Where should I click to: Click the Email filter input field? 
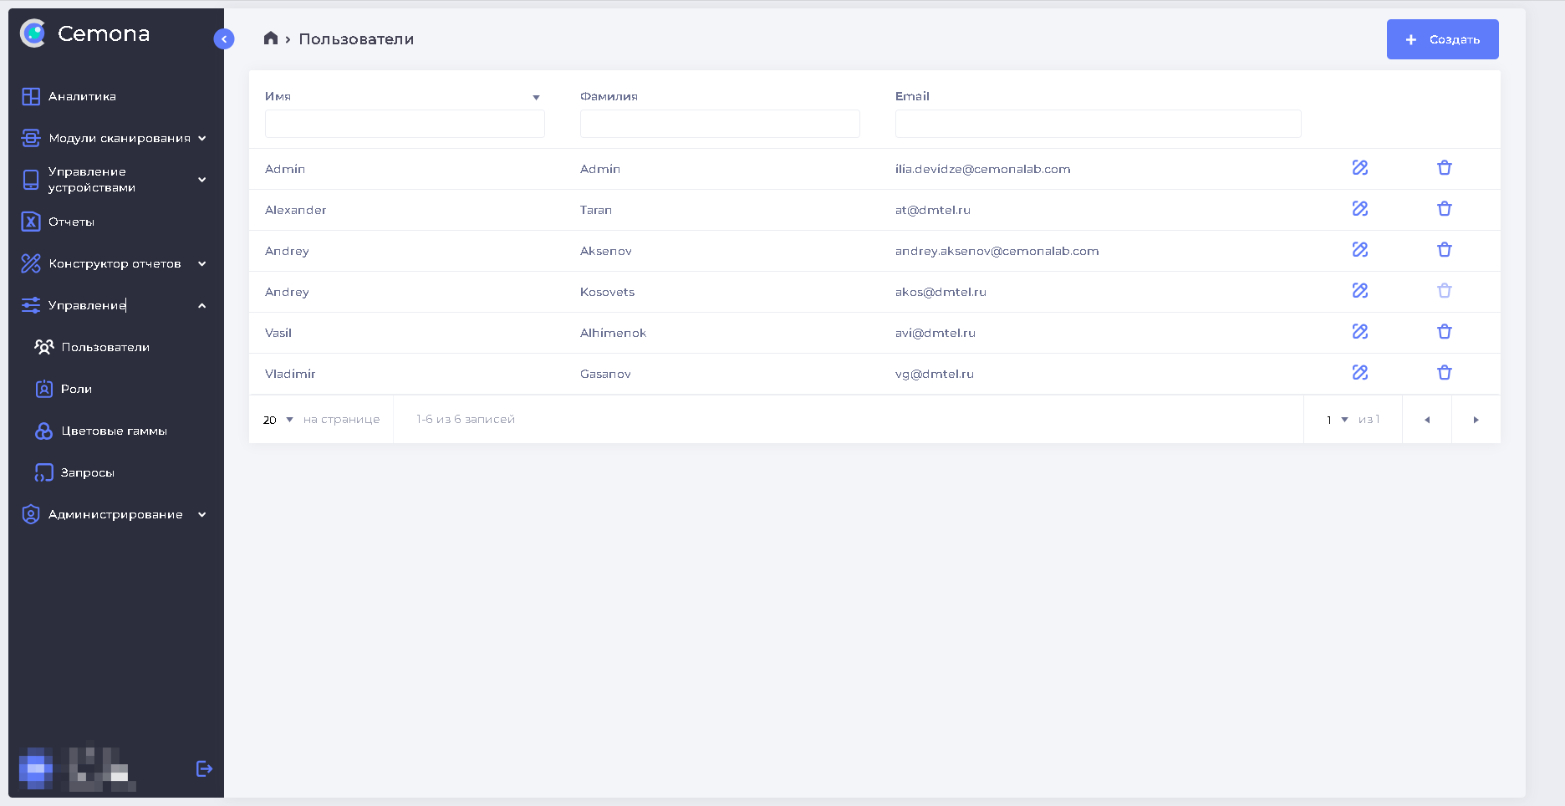pyautogui.click(x=1097, y=124)
